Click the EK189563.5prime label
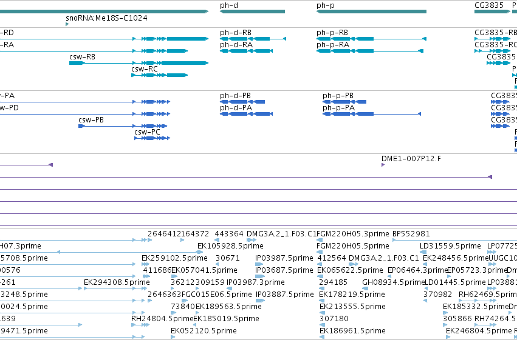The image size is (517, 340). 228,307
